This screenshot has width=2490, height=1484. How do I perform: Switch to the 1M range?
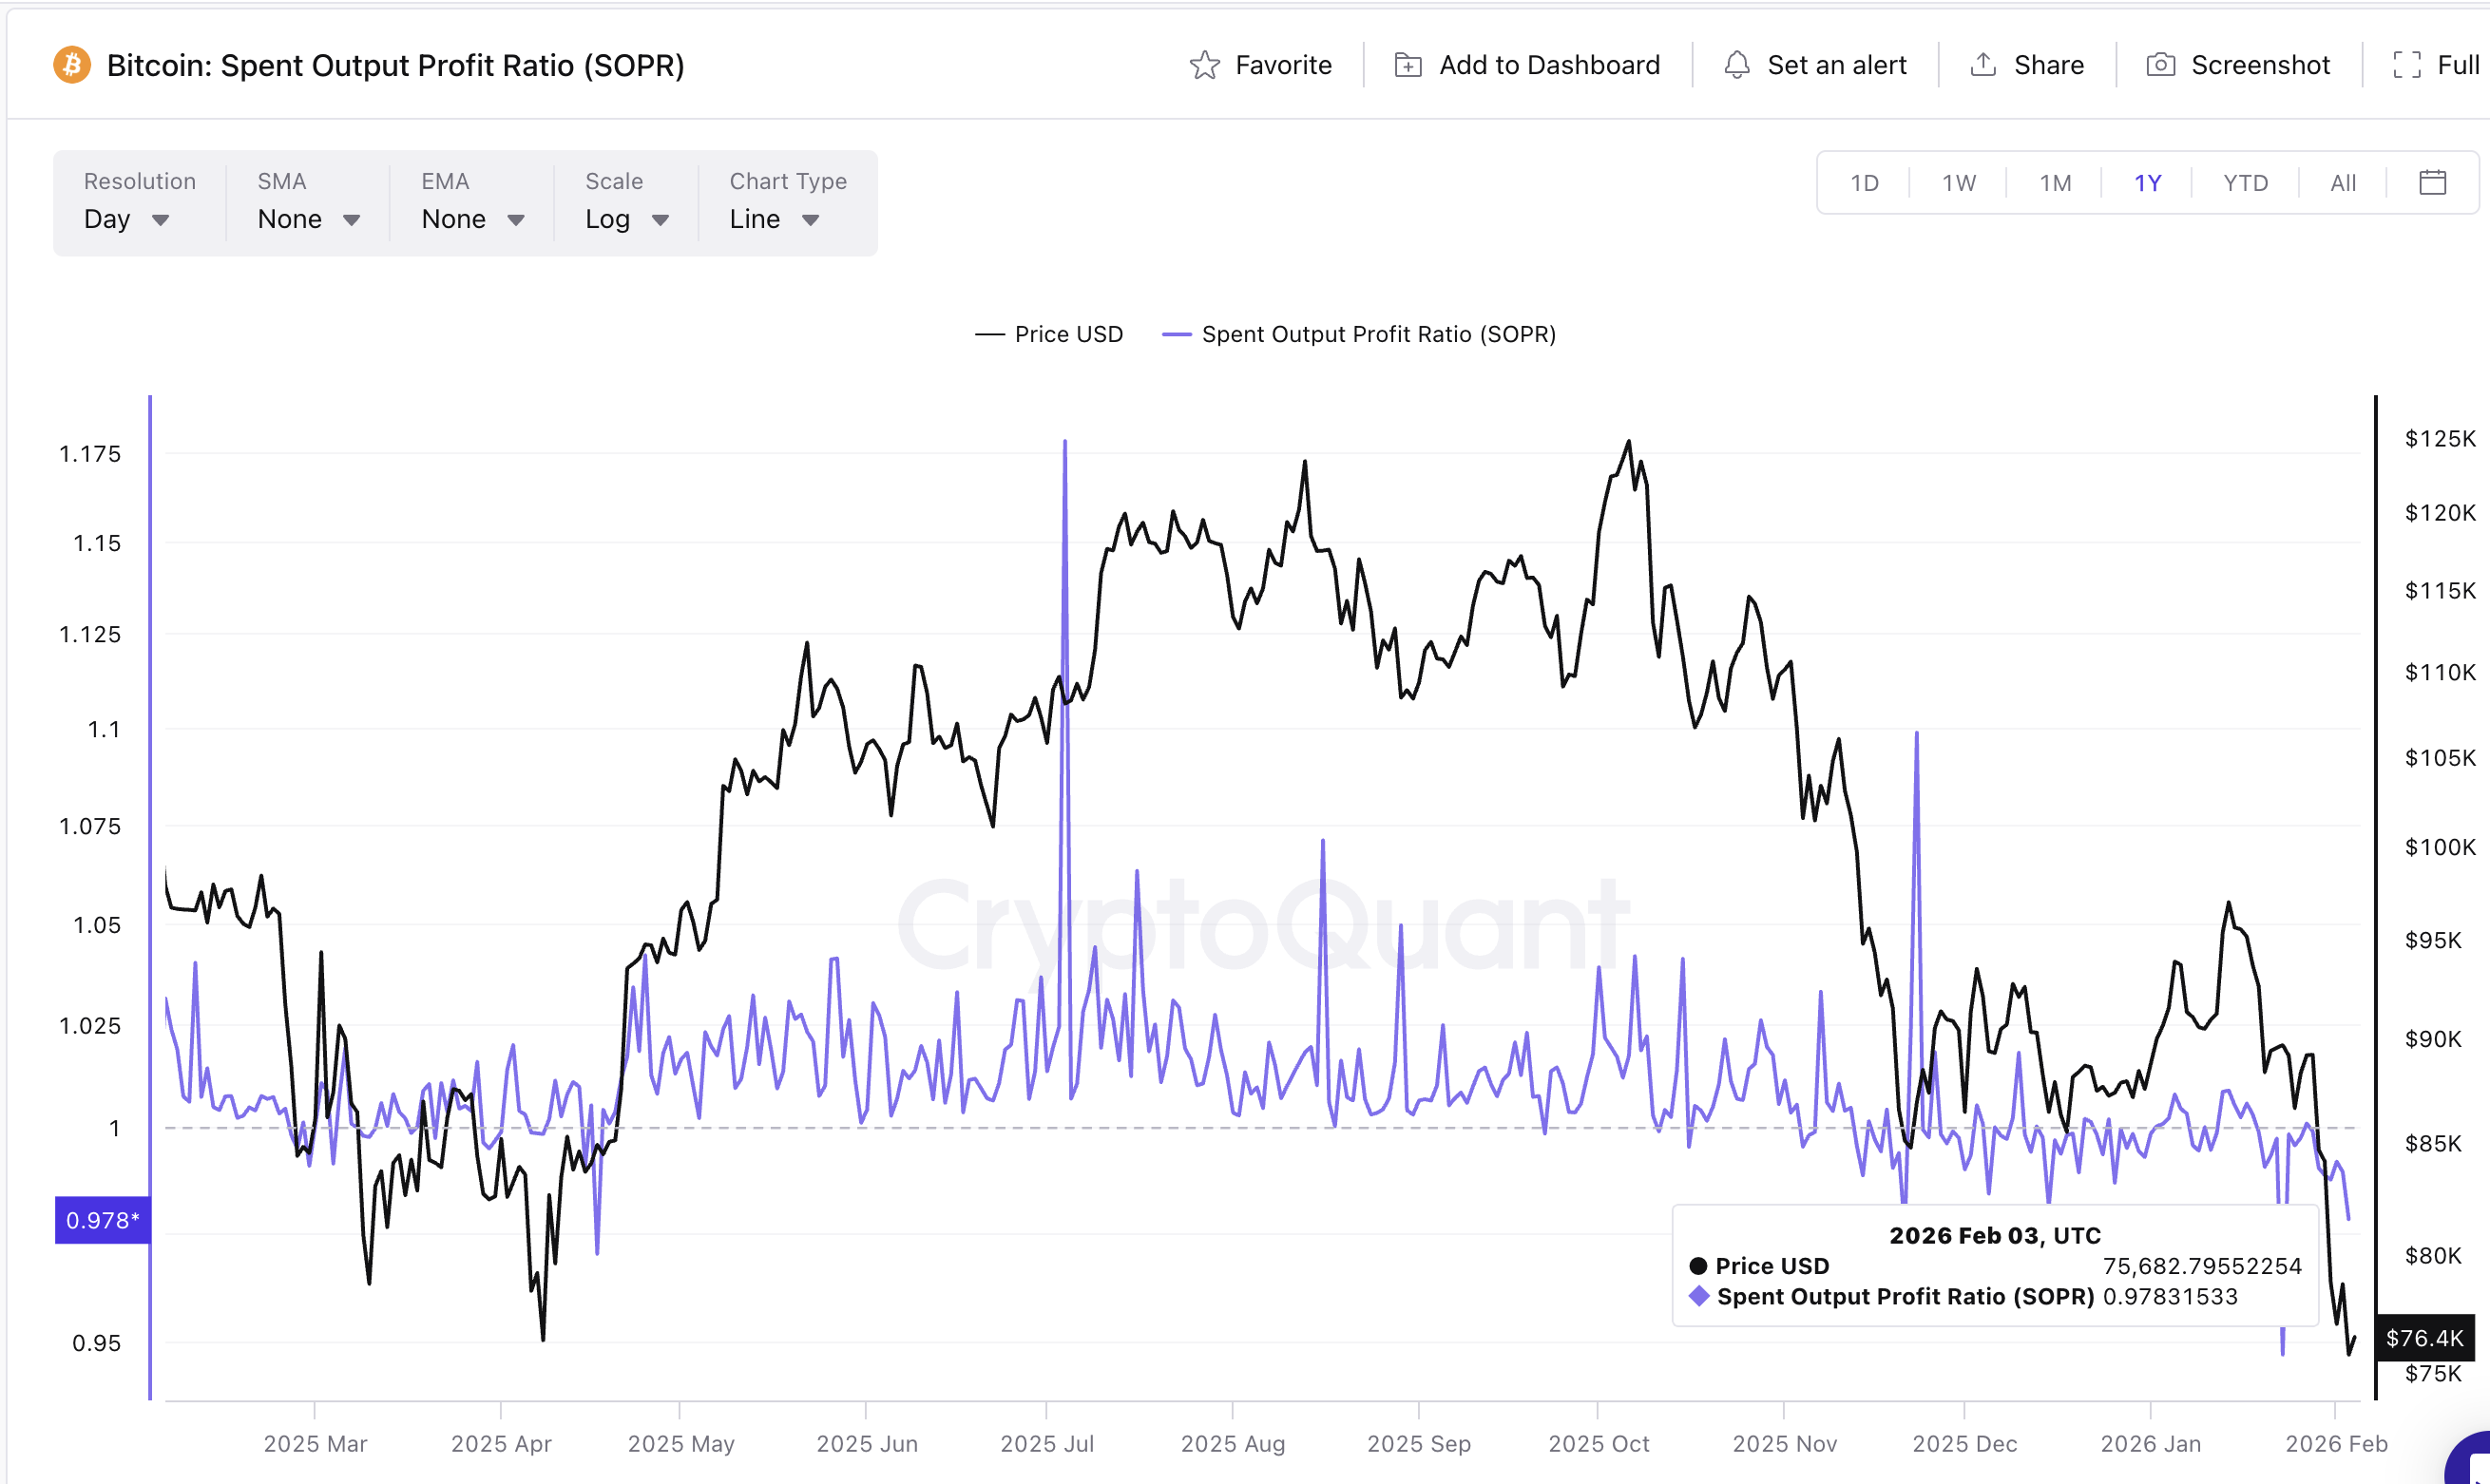pos(2055,182)
